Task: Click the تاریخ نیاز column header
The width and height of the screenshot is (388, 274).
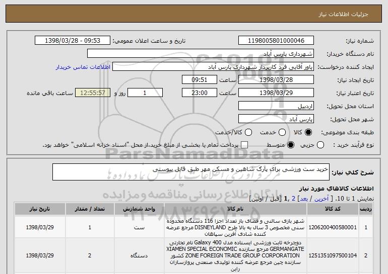Action: (x=40, y=209)
